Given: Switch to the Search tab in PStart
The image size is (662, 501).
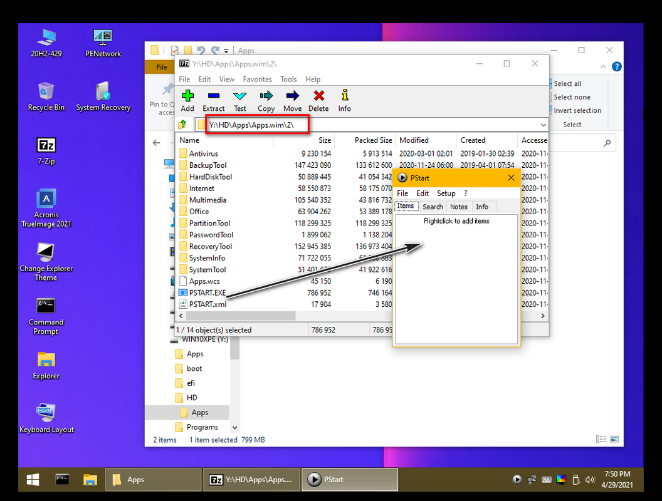Looking at the screenshot, I should [x=433, y=207].
